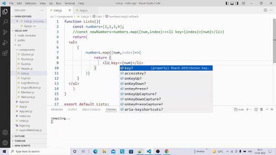Open File Explorer from the taskbar

click(x=104, y=151)
